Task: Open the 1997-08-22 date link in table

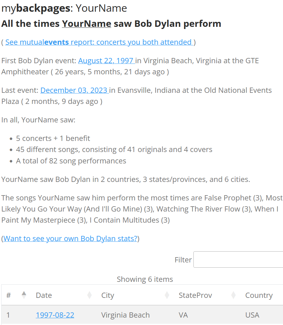Action: [55, 315]
